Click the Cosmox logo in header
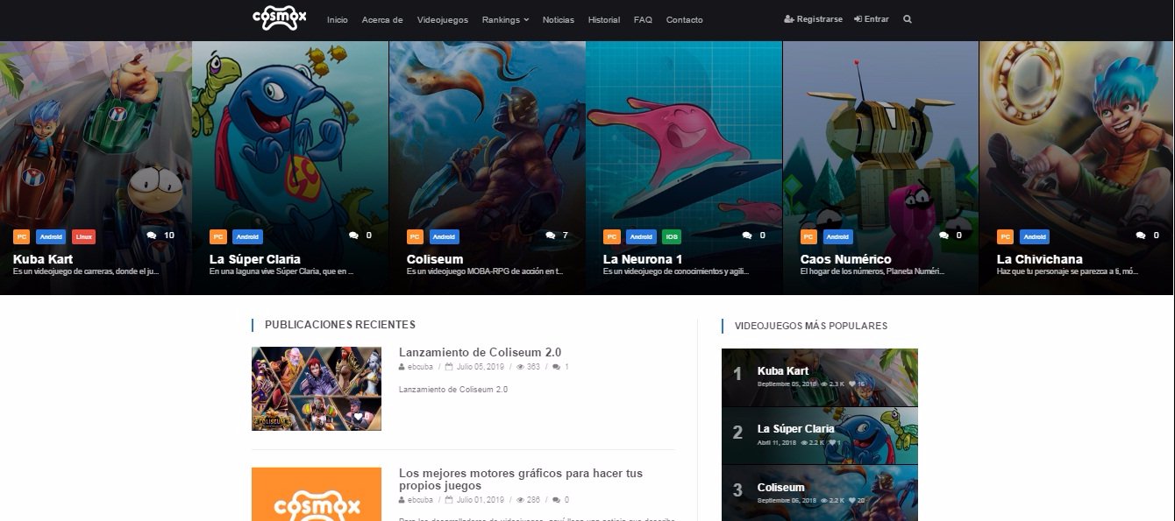 click(279, 18)
